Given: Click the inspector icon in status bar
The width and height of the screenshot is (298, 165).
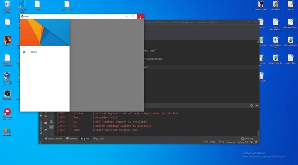Looking at the screenshot, I should [x=256, y=142].
